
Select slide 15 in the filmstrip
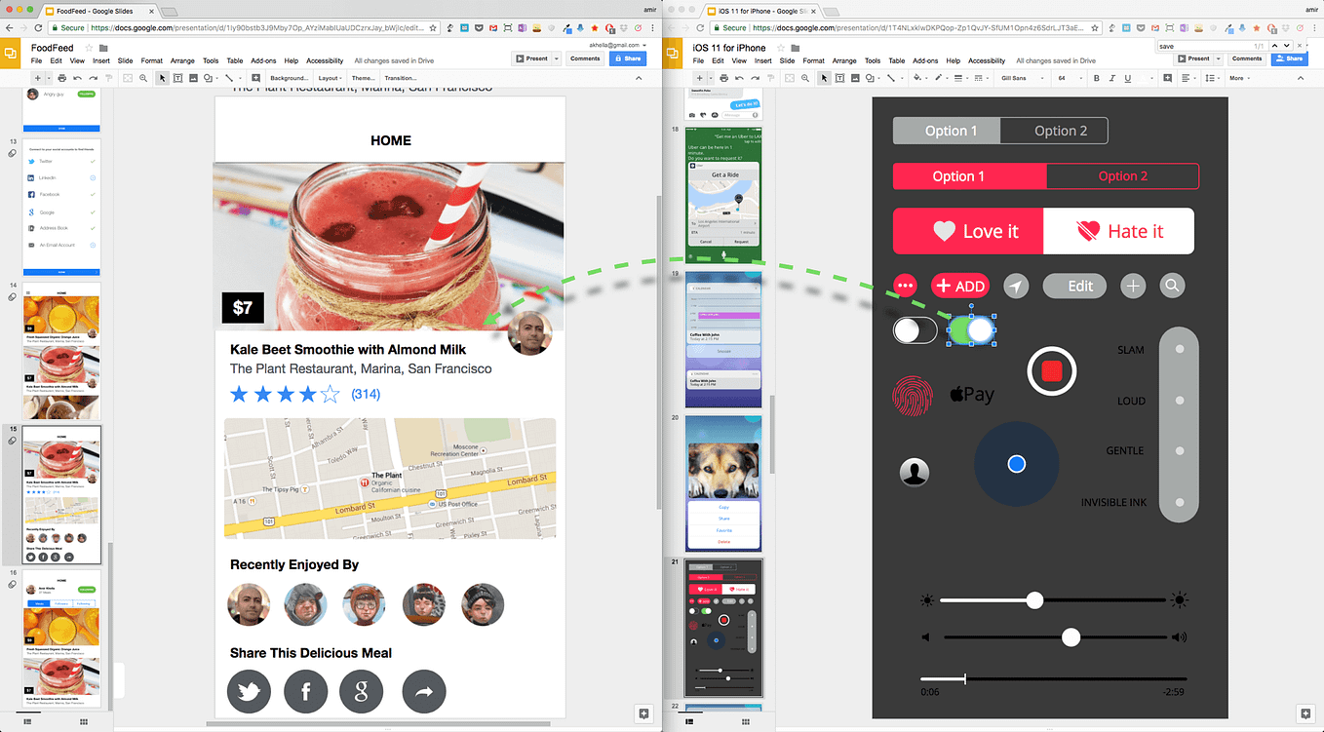click(61, 492)
